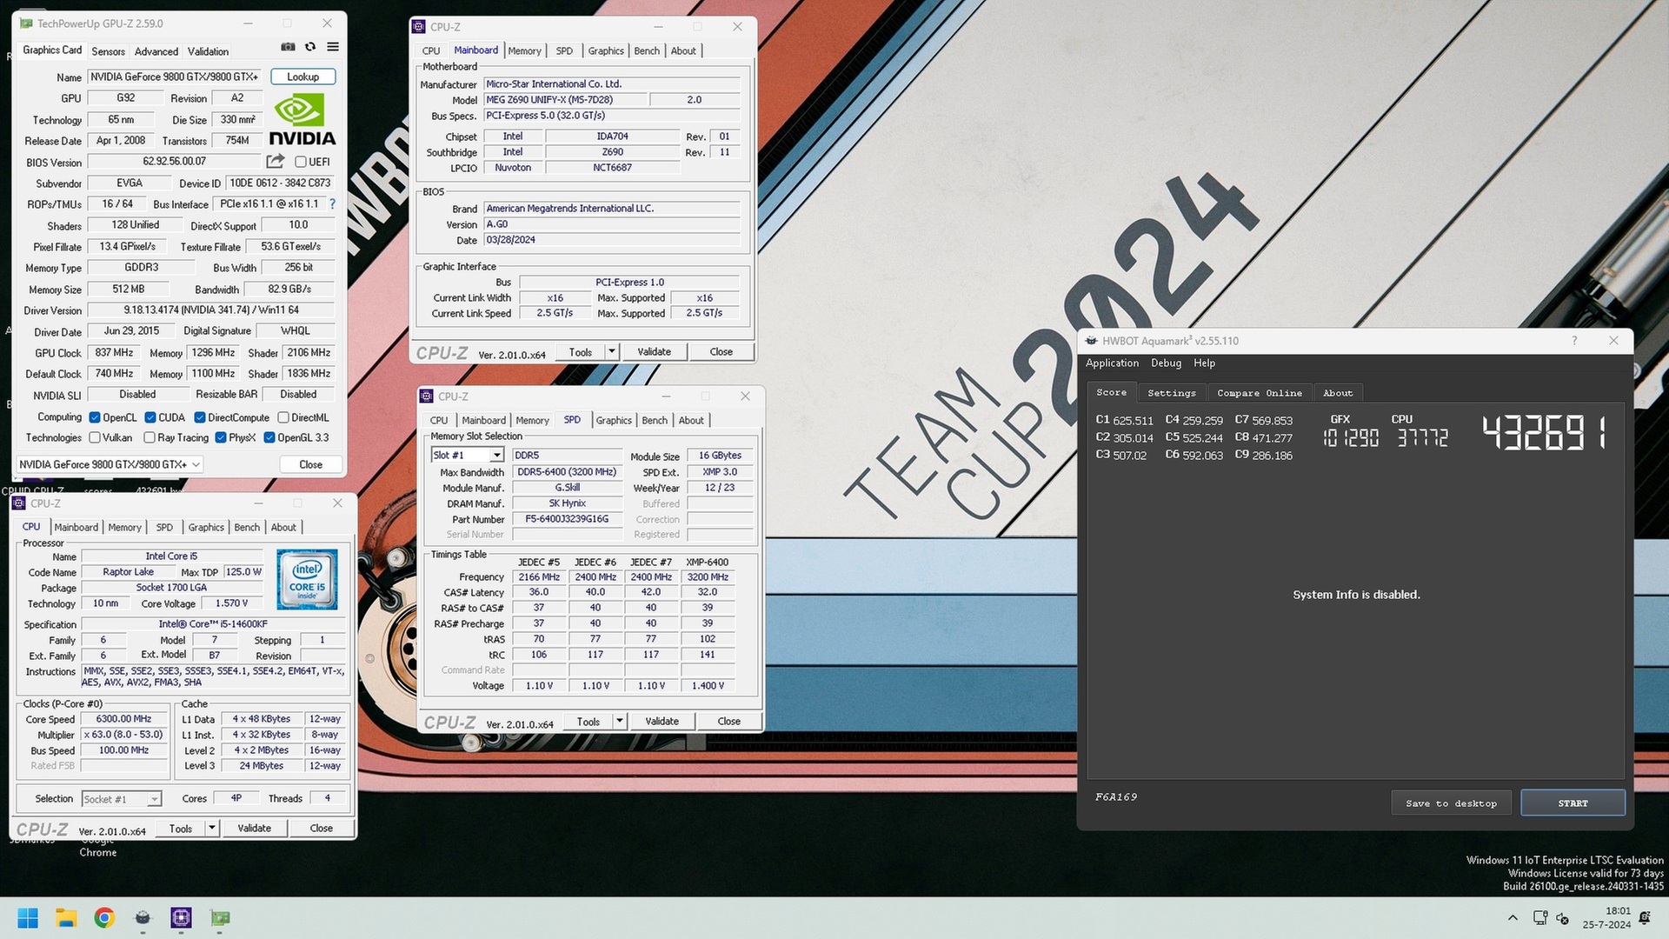Open File Explorer from the taskbar
This screenshot has height=939, width=1669.
[66, 918]
